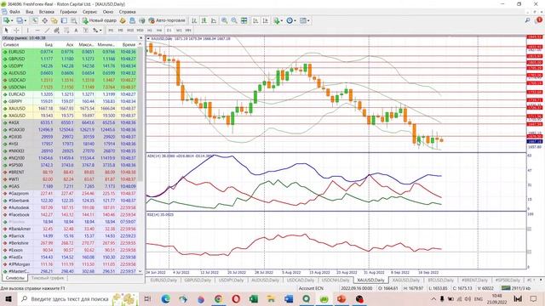Select the Equidistant Channel tool
The height and width of the screenshot is (306, 545).
click(x=57, y=31)
